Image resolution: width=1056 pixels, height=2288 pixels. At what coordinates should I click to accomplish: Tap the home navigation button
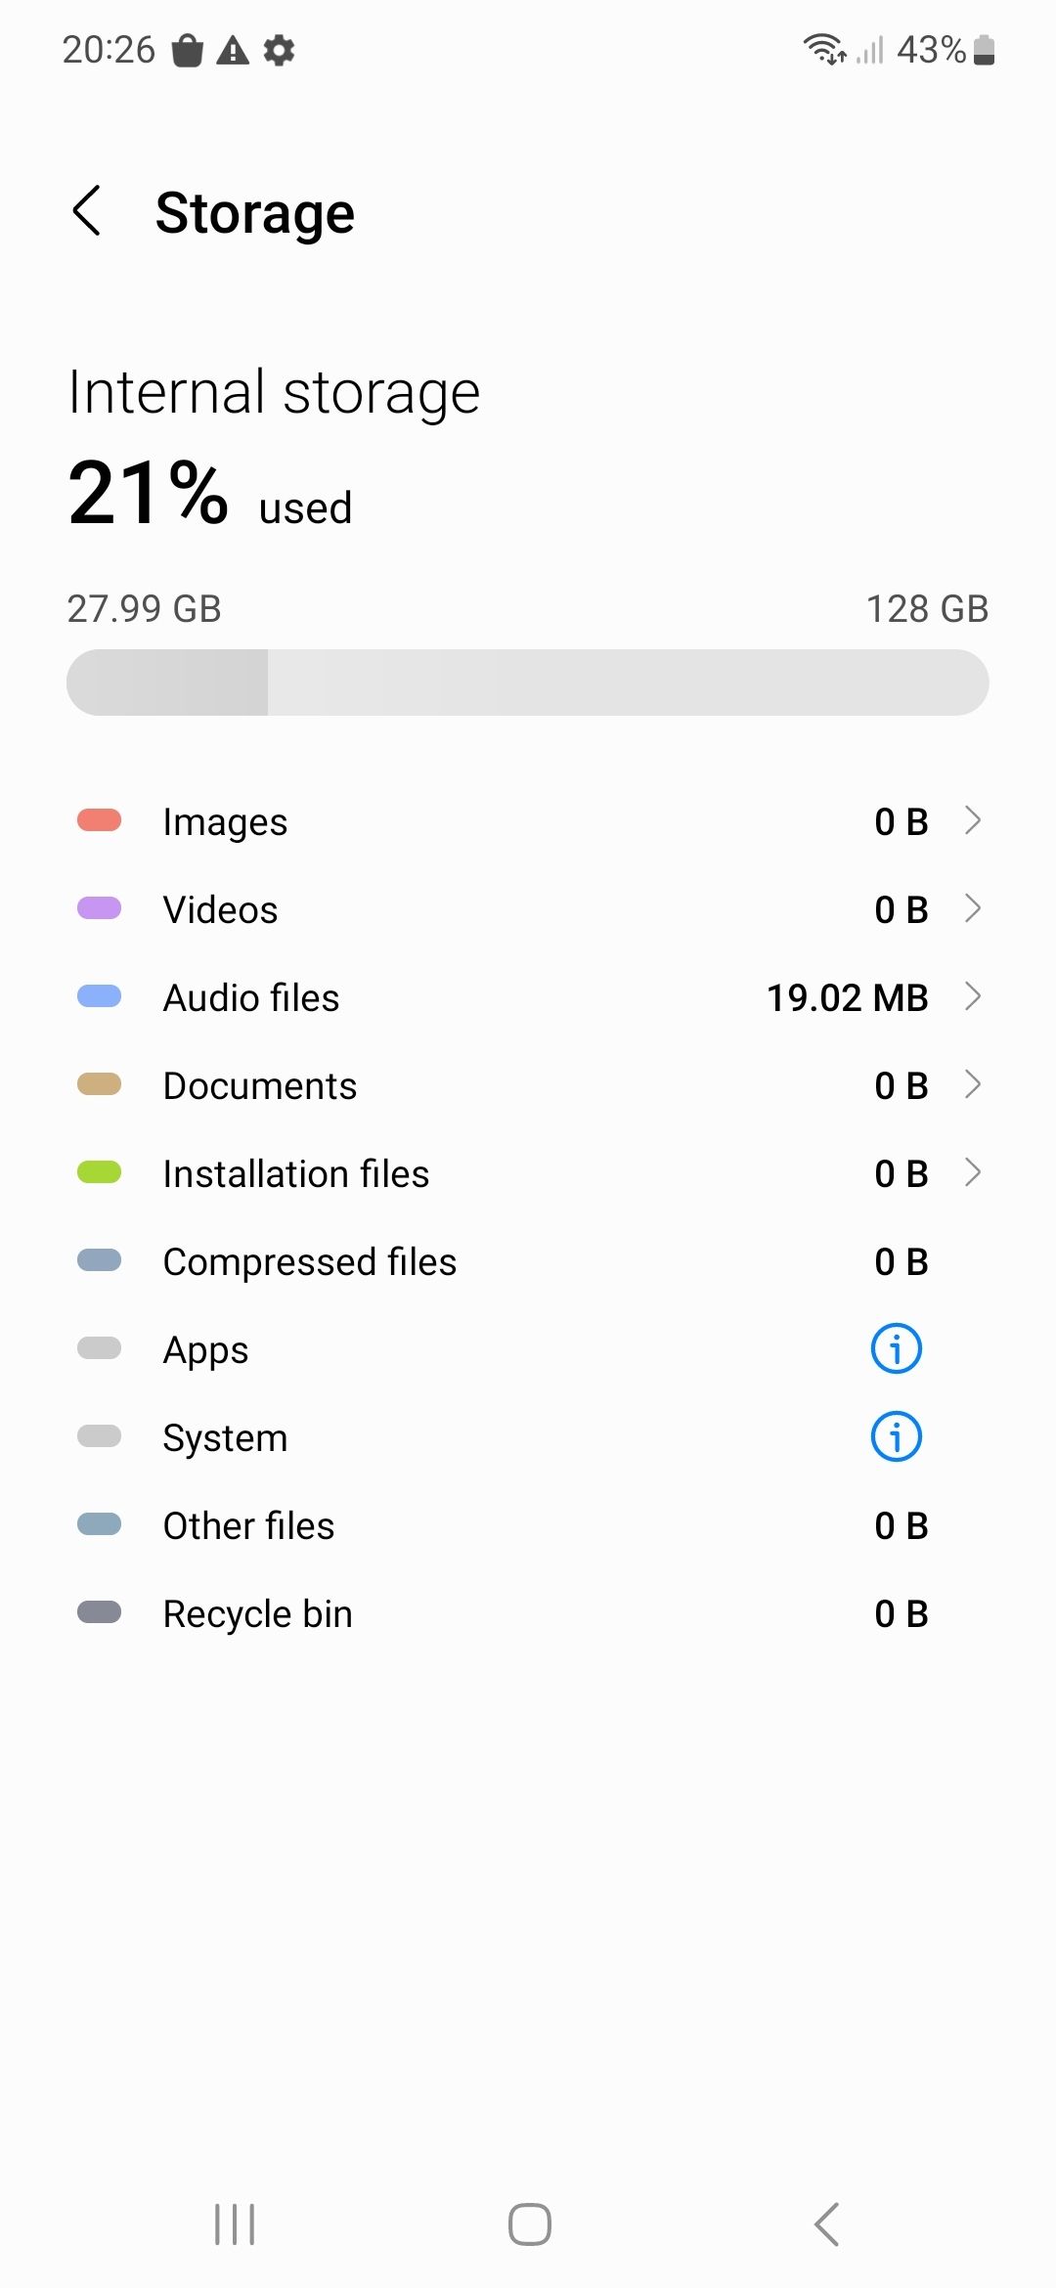529,2224
